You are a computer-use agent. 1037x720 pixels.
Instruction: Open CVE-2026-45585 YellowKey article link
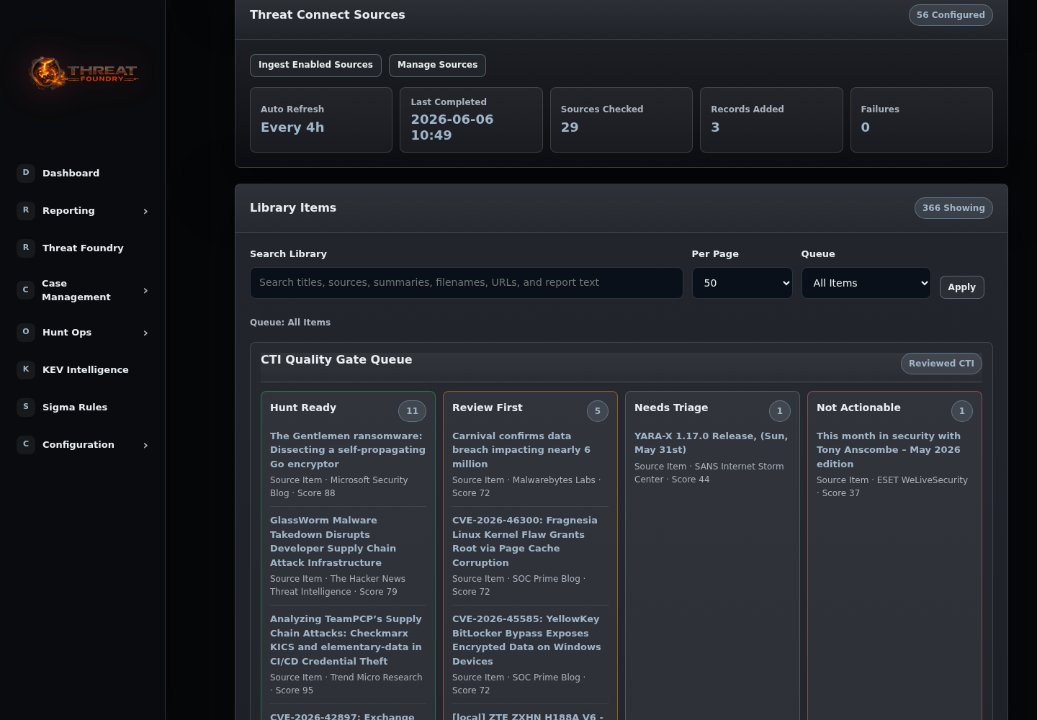click(x=526, y=640)
